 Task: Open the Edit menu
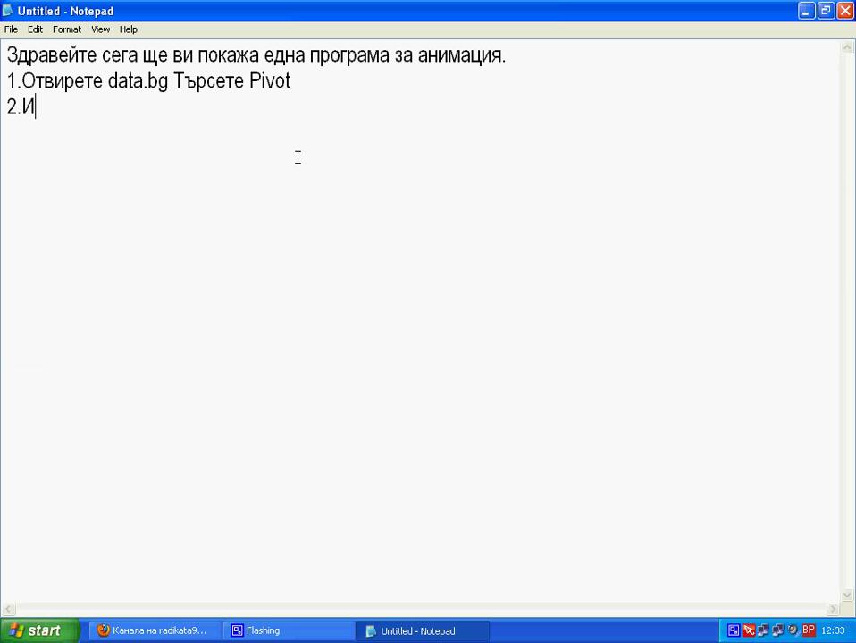point(35,29)
